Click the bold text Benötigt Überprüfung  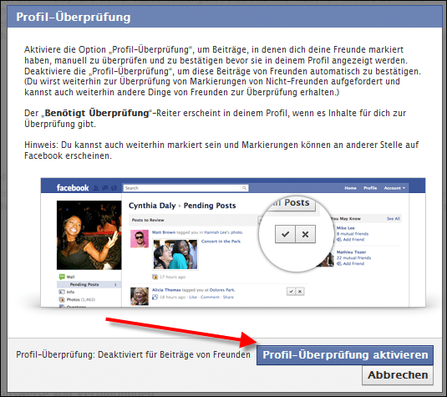(97, 113)
